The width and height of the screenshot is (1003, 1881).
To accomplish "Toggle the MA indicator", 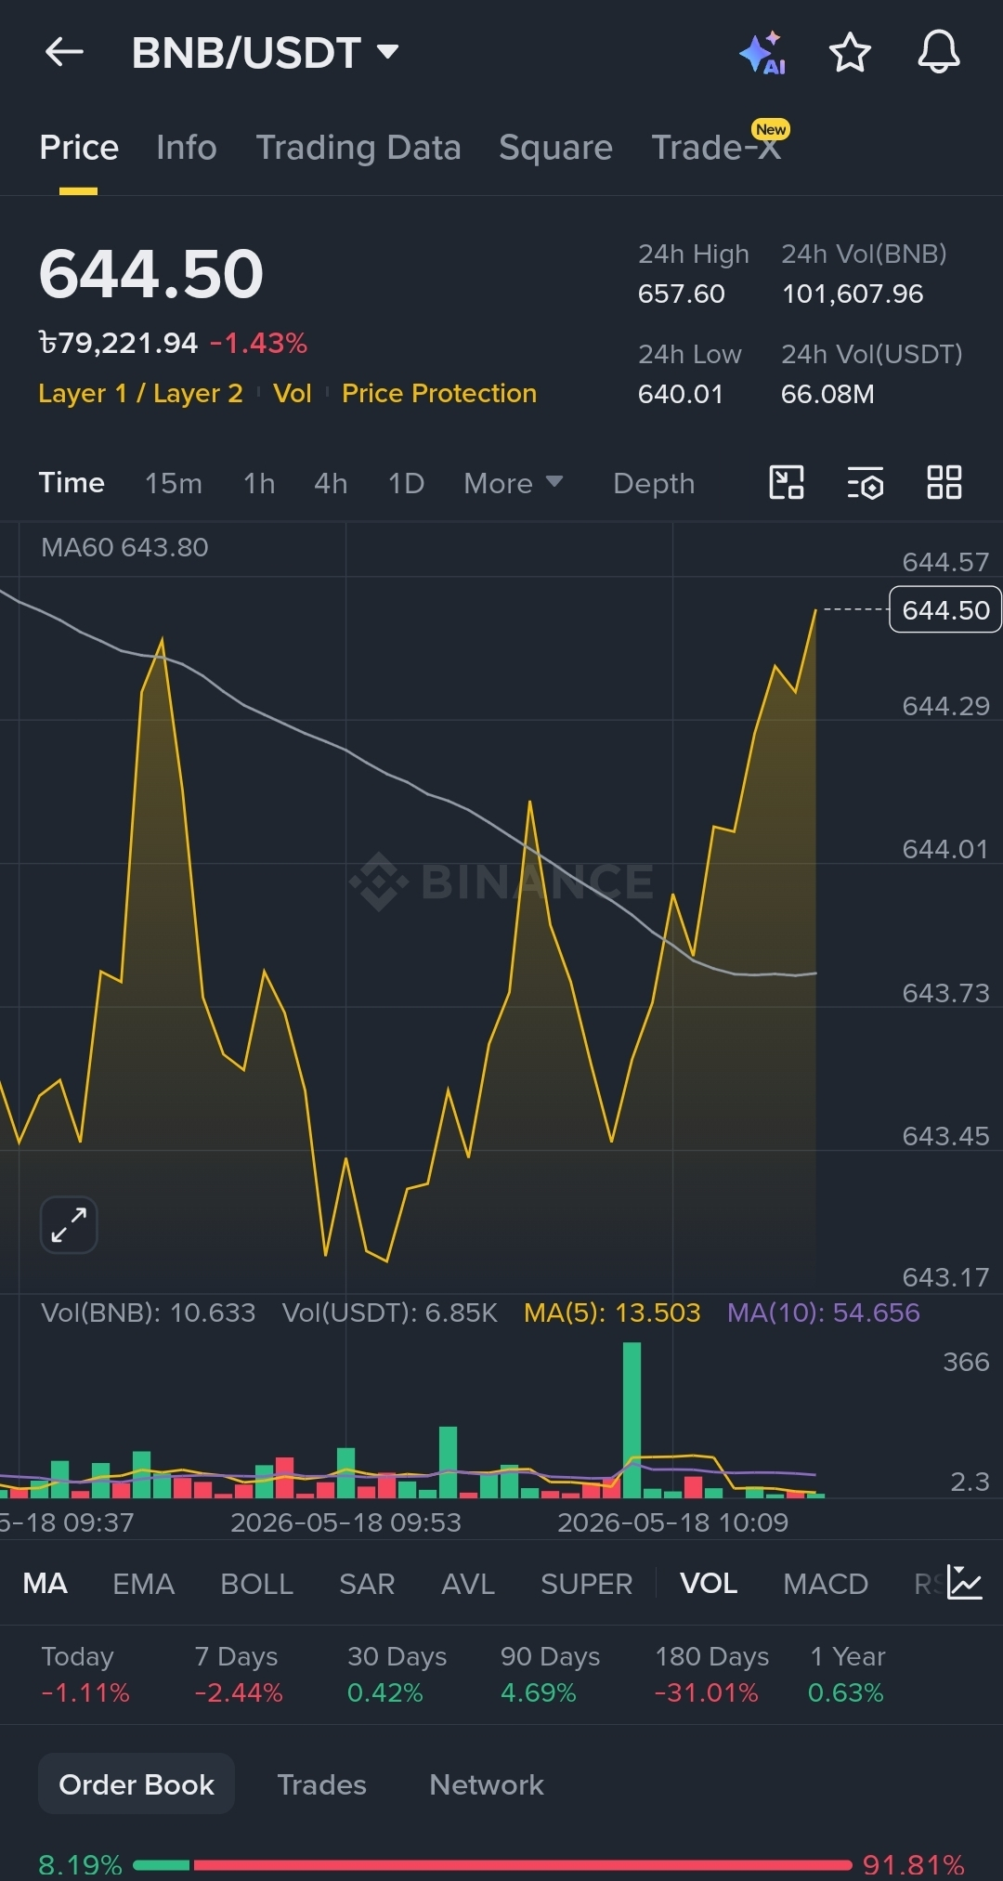I will [46, 1583].
